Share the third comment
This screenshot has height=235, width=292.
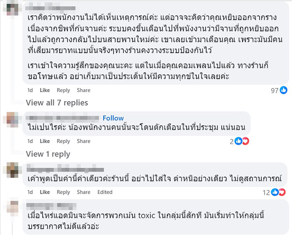point(83,192)
